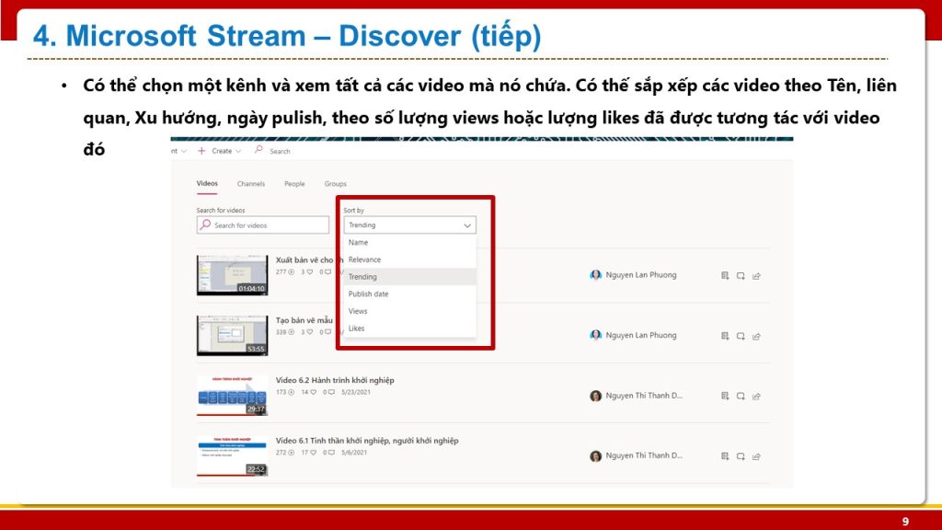Screen dimensions: 942x530
Task: Open Video 6.1 Tinh thần khởi nghiệp thumbnail
Action: click(x=232, y=455)
